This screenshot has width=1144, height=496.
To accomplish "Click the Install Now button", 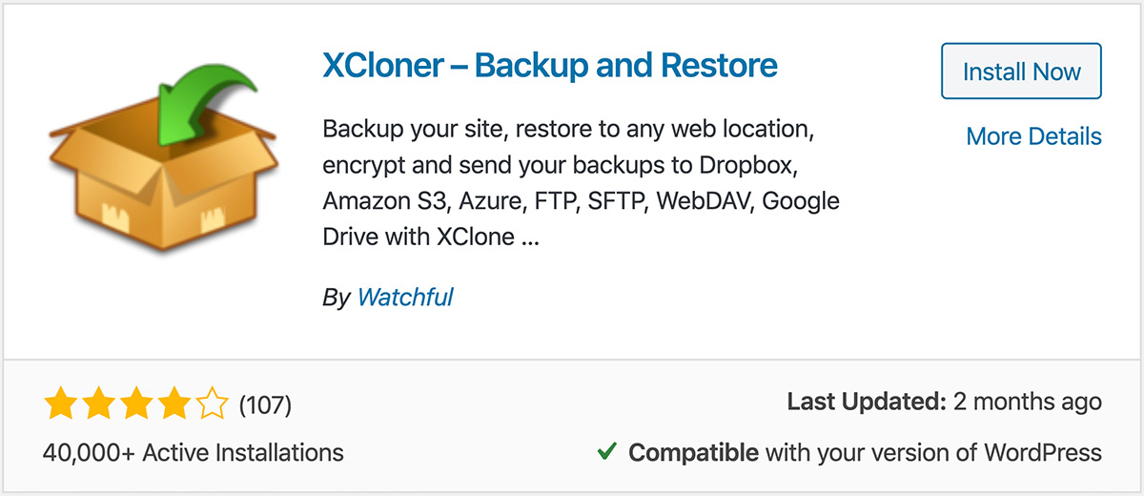I will [x=1021, y=72].
